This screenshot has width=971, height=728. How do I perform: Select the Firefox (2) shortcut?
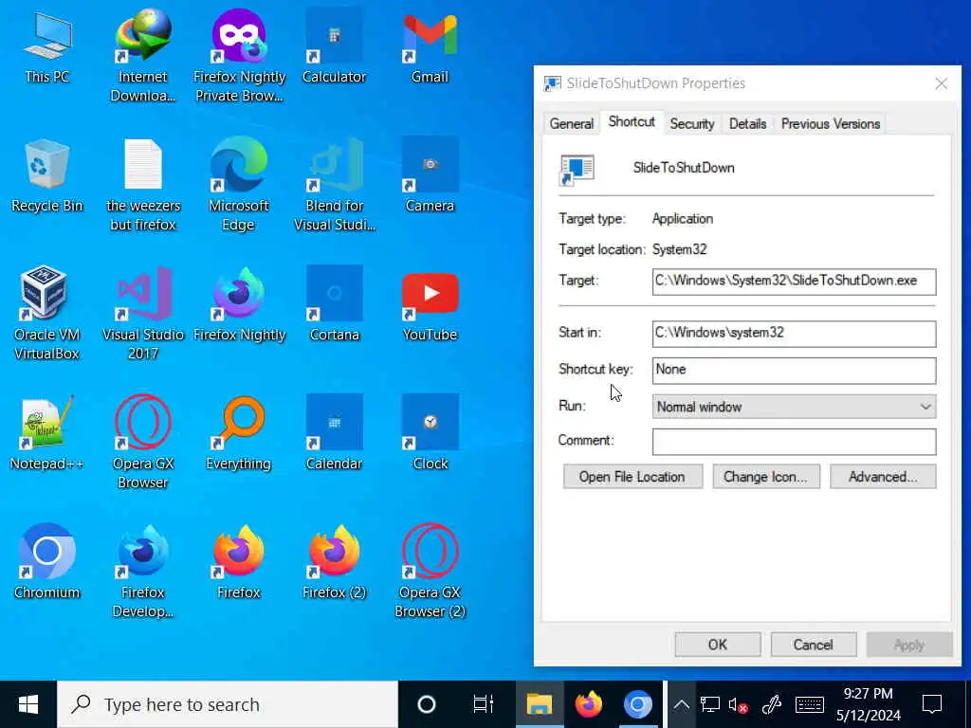coord(335,563)
